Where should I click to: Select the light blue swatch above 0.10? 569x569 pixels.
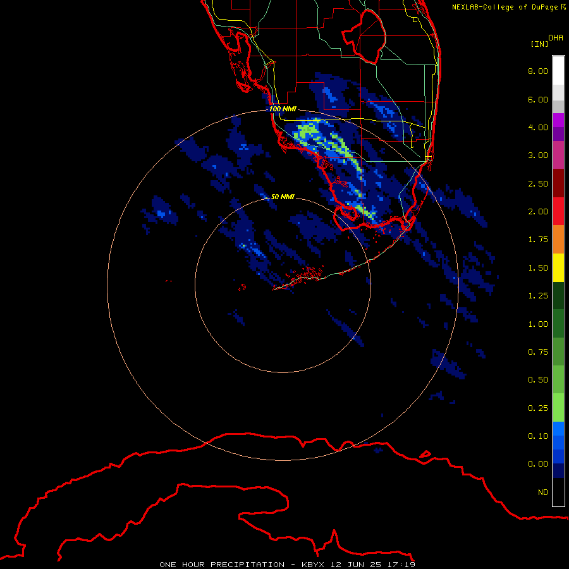[558, 429]
